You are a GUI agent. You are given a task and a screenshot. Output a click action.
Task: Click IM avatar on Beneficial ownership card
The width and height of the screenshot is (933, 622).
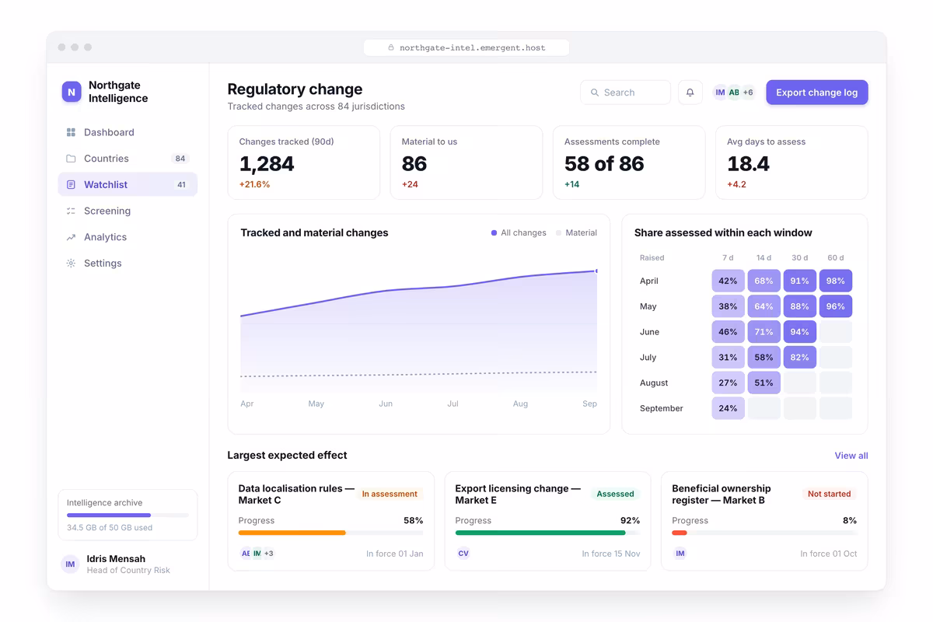point(680,554)
